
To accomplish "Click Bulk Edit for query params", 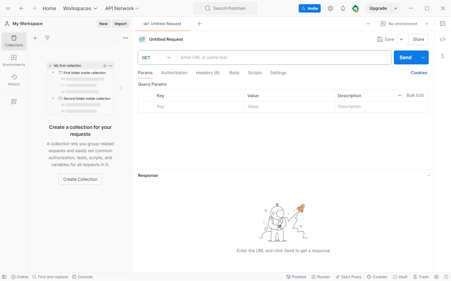I will [415, 95].
